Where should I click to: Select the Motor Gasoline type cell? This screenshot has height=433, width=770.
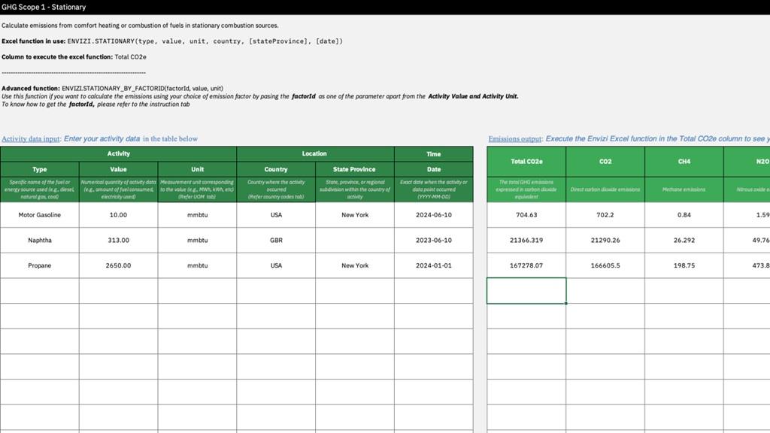[40, 215]
